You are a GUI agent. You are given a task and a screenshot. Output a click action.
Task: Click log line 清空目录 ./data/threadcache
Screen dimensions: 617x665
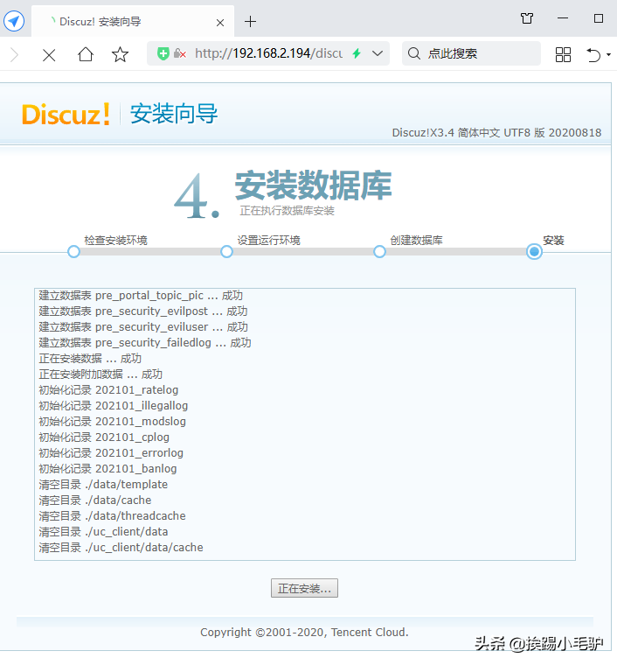[x=112, y=515]
